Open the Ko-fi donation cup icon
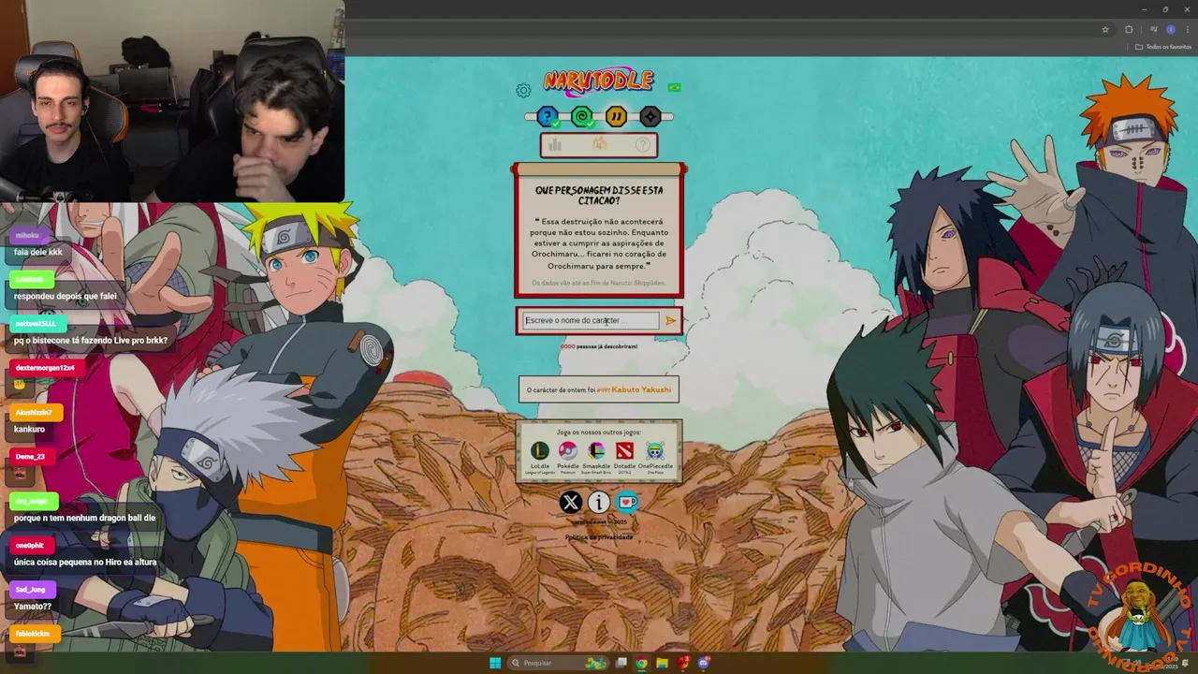The height and width of the screenshot is (674, 1198). [x=627, y=503]
